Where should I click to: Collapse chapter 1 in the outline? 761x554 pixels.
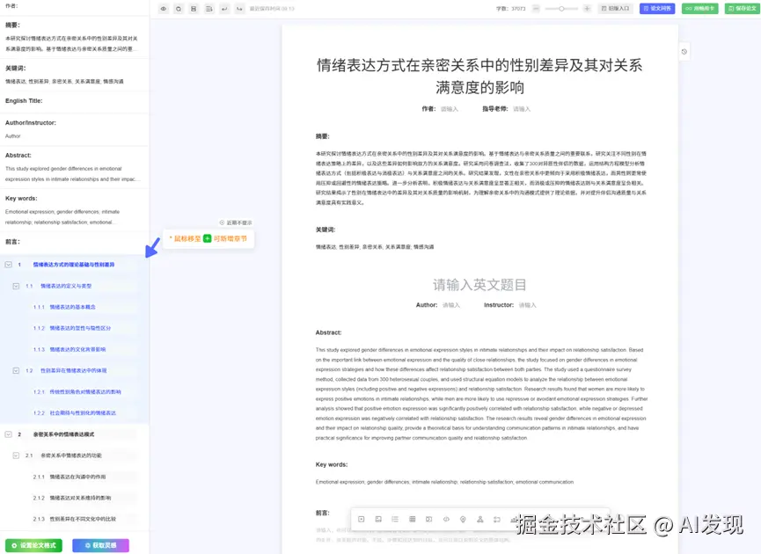(x=8, y=265)
